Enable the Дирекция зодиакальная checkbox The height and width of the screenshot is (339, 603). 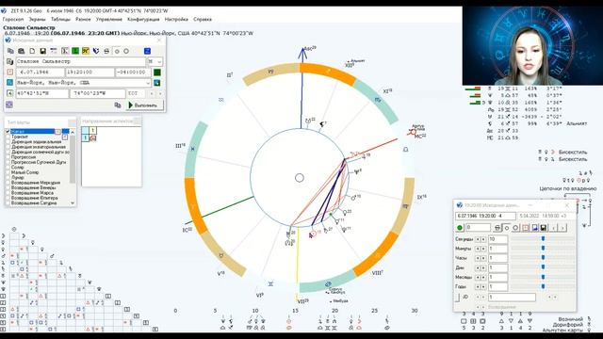(x=8, y=142)
